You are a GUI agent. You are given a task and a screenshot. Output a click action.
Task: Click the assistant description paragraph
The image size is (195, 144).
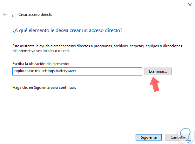pyautogui.click(x=97, y=48)
